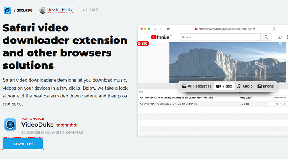The height and width of the screenshot is (159, 288).
Task: Click the iceberg video thumbnail
Action: 228,62
